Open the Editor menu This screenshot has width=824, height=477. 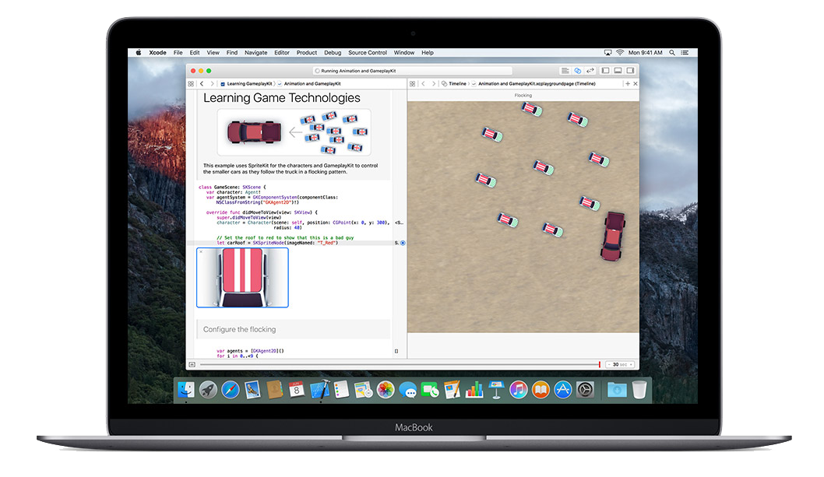click(x=282, y=53)
